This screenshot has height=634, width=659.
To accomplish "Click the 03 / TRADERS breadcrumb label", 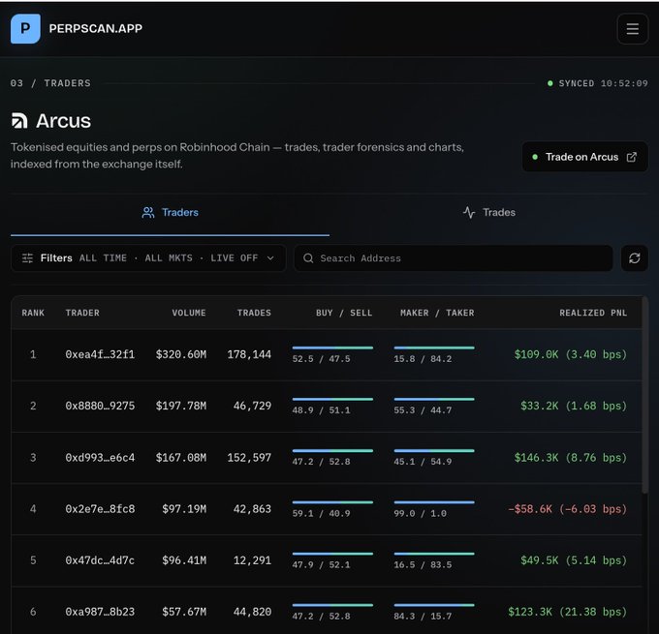I will (x=50, y=83).
